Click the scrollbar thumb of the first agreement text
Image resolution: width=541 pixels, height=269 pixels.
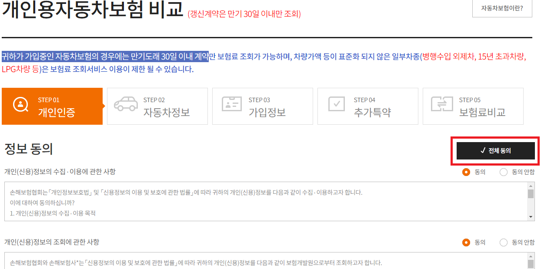point(531,193)
